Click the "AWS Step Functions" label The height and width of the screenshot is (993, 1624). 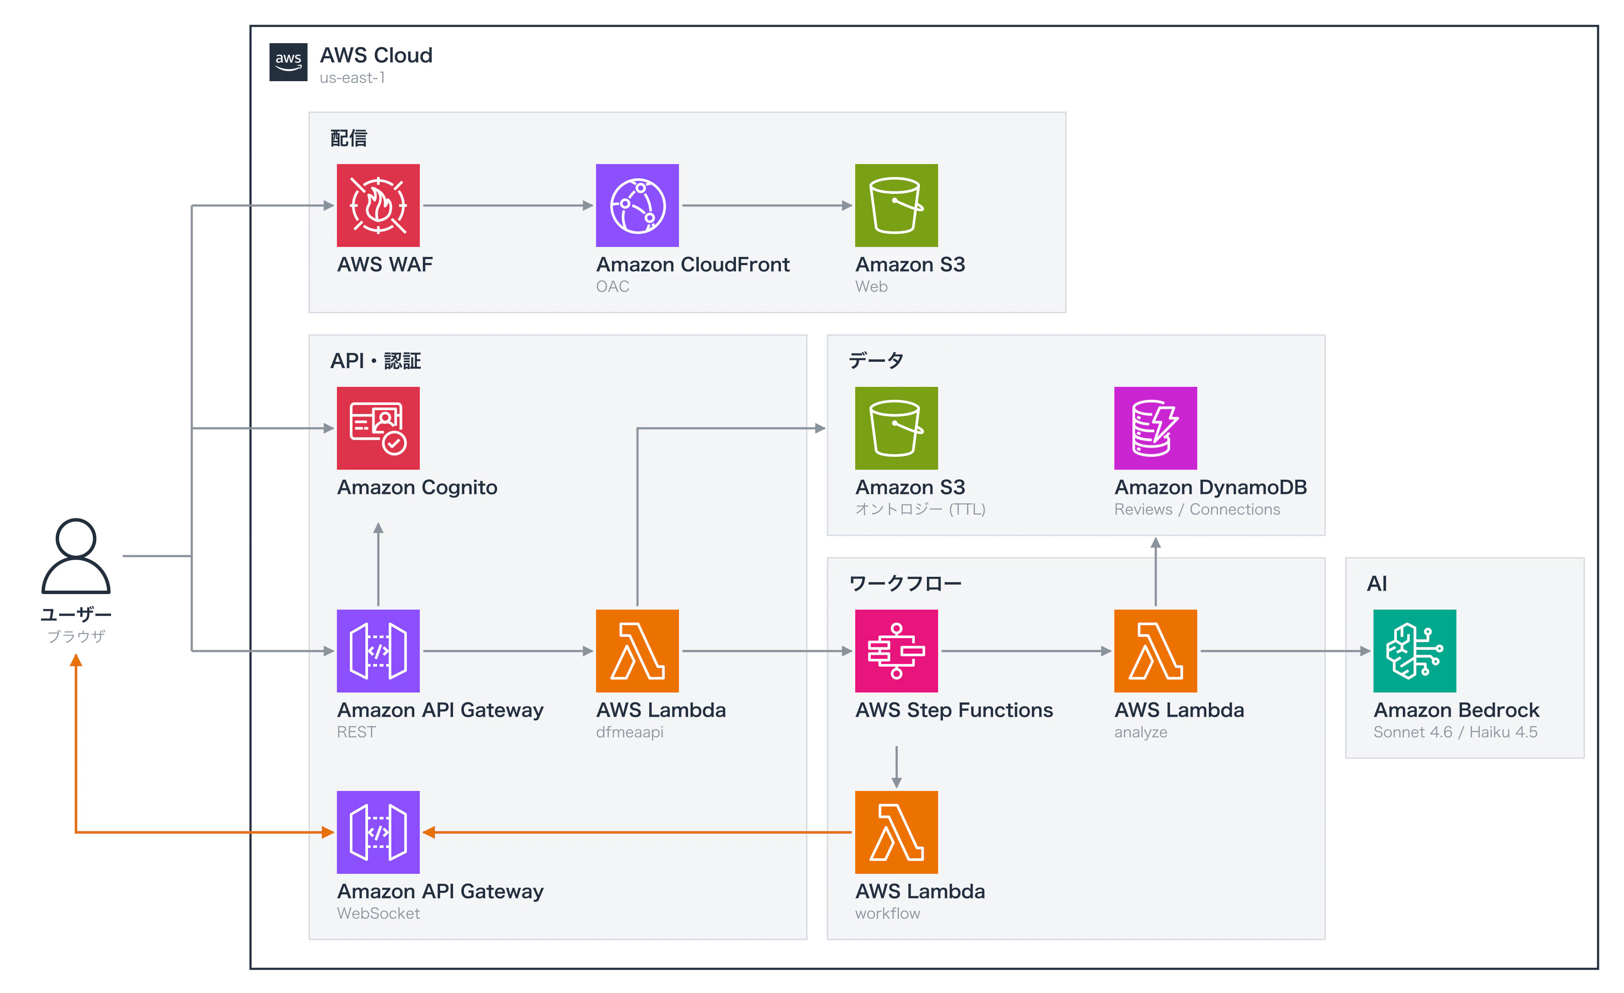[x=954, y=710]
